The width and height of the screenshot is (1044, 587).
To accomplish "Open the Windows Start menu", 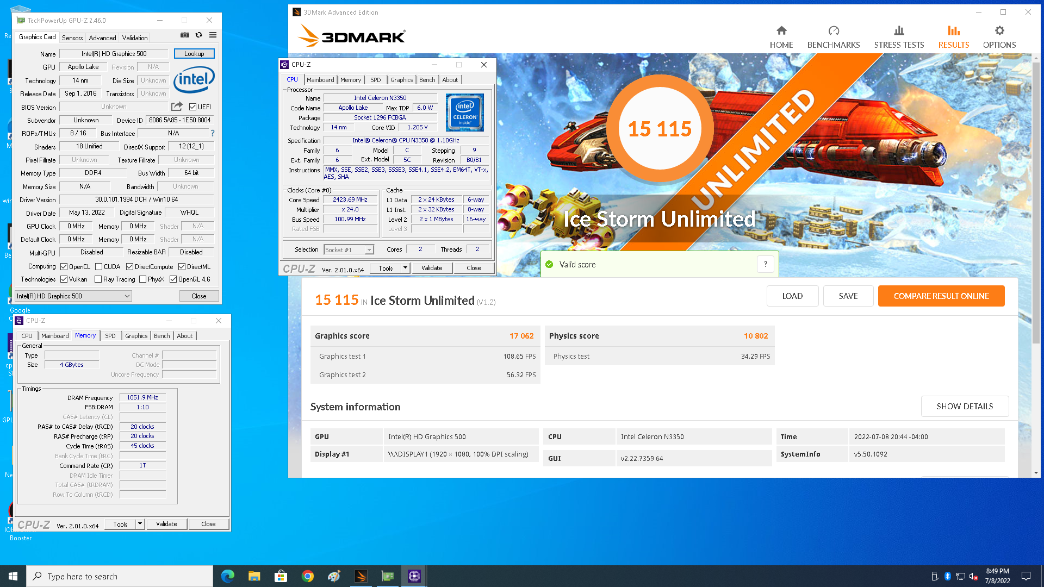I will pos(13,576).
